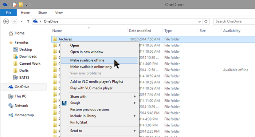Image resolution: width=255 pixels, height=137 pixels.
Task: Click the Favorites star icon
Action: [x=11, y=43]
